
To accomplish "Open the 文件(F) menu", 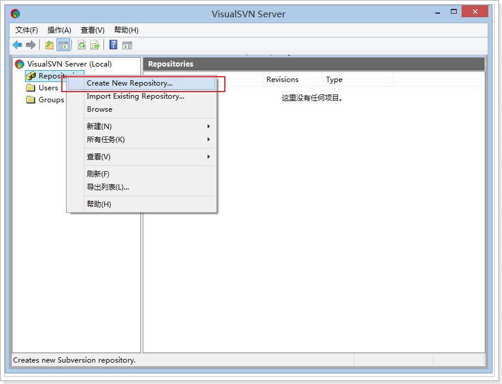I will pos(27,30).
